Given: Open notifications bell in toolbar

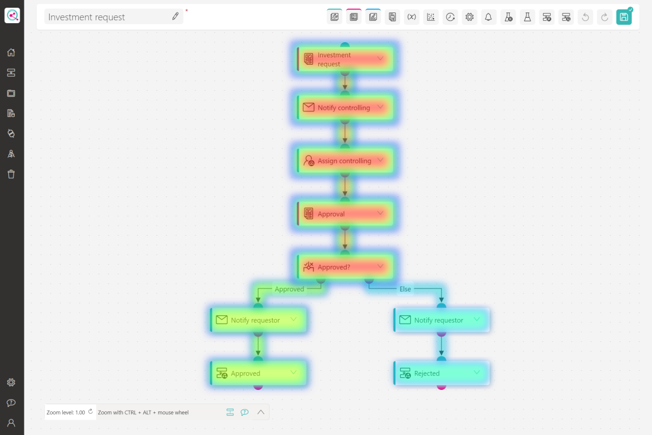Looking at the screenshot, I should click(488, 17).
